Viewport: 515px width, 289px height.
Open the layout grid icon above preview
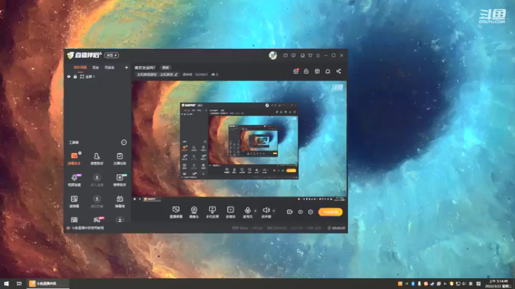(x=317, y=71)
